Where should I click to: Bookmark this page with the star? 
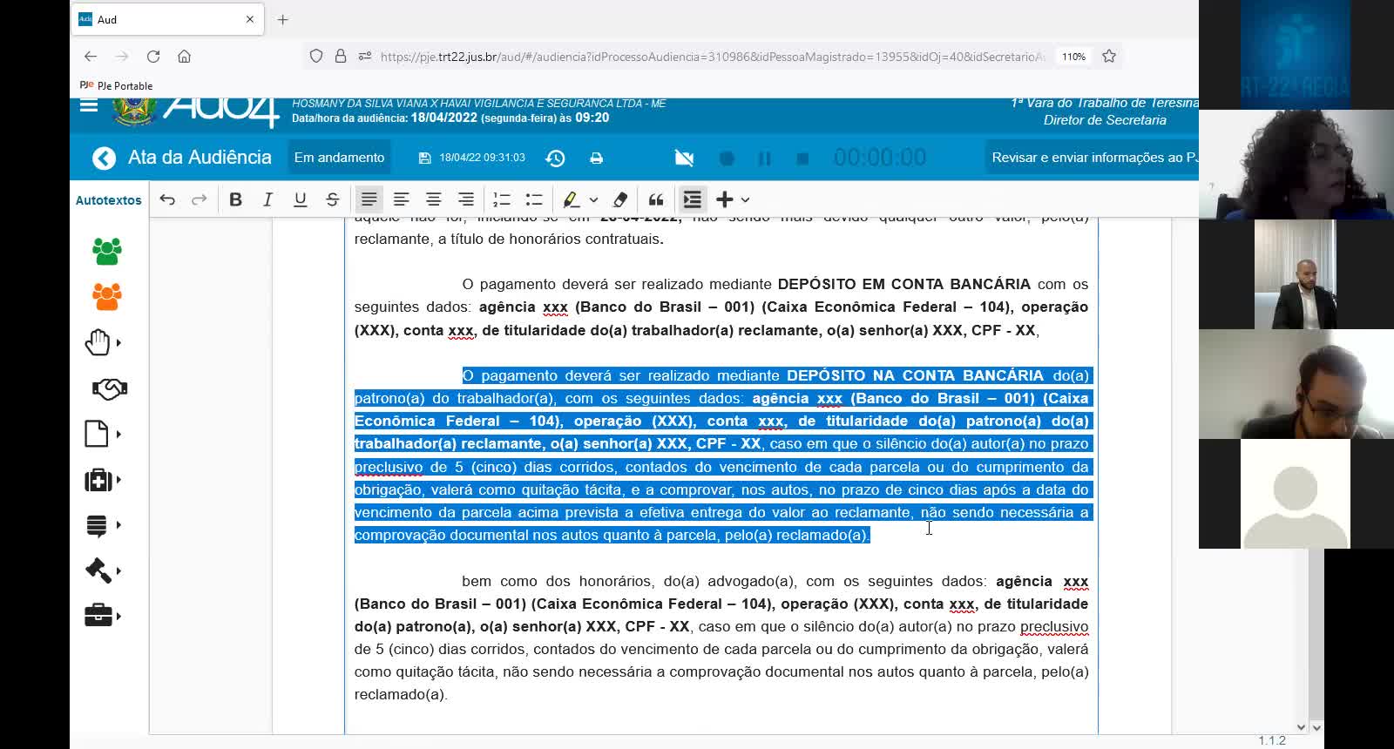point(1109,57)
